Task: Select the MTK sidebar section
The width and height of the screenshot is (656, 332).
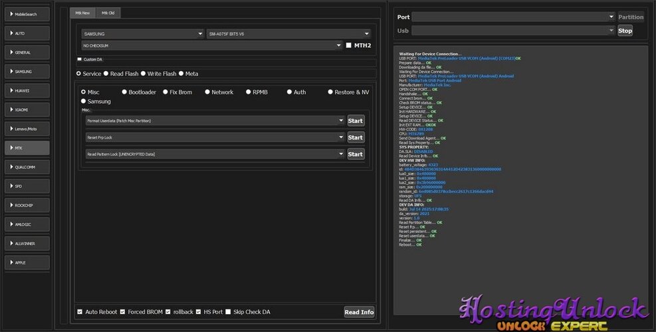Action: (27, 148)
